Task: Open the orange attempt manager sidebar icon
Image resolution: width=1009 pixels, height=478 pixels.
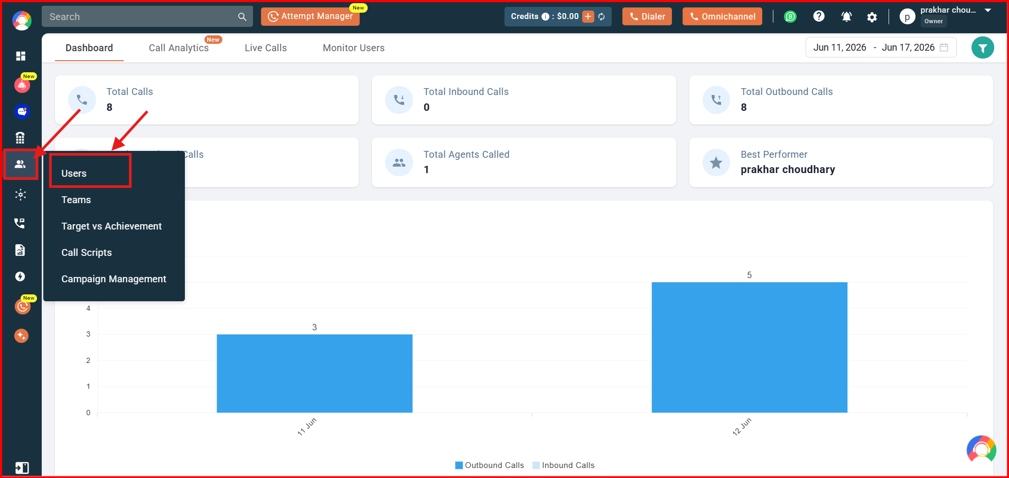Action: click(x=22, y=307)
